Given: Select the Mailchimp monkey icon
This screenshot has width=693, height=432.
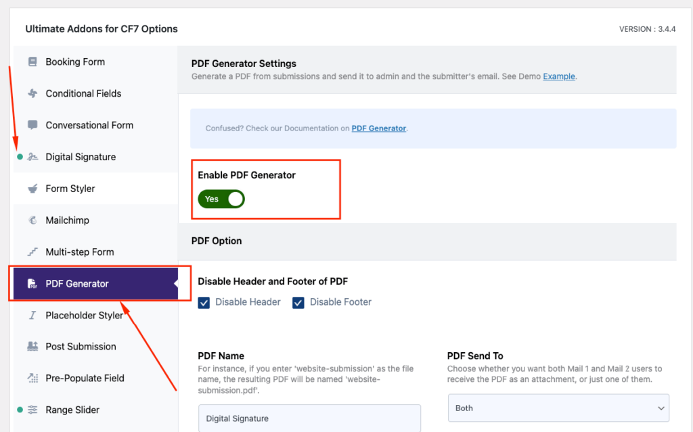Looking at the screenshot, I should click(x=32, y=220).
